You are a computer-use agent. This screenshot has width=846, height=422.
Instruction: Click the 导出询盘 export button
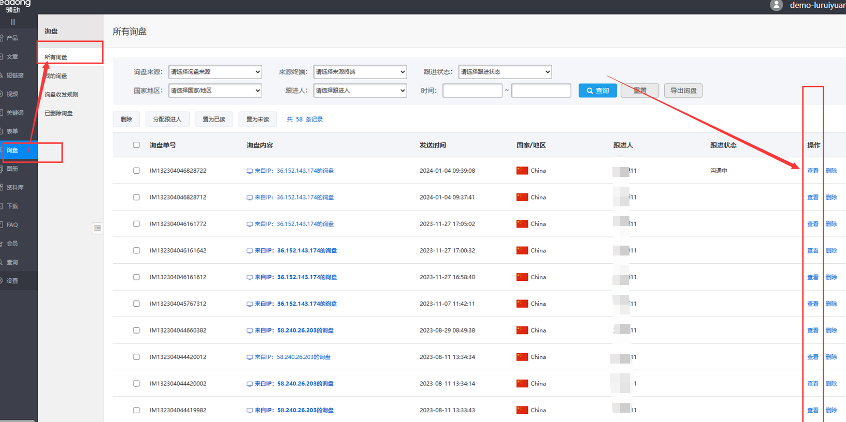tap(683, 91)
